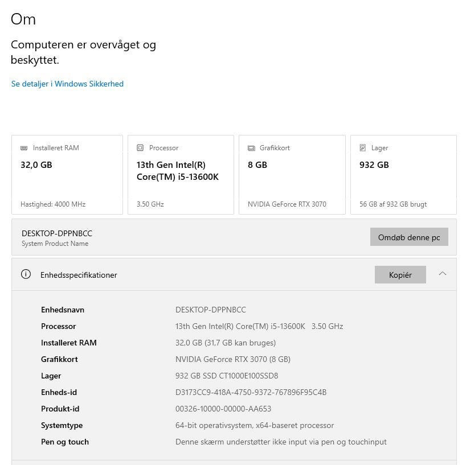462x465 pixels.
Task: Open the Lager 932 GB card
Action: 403,174
